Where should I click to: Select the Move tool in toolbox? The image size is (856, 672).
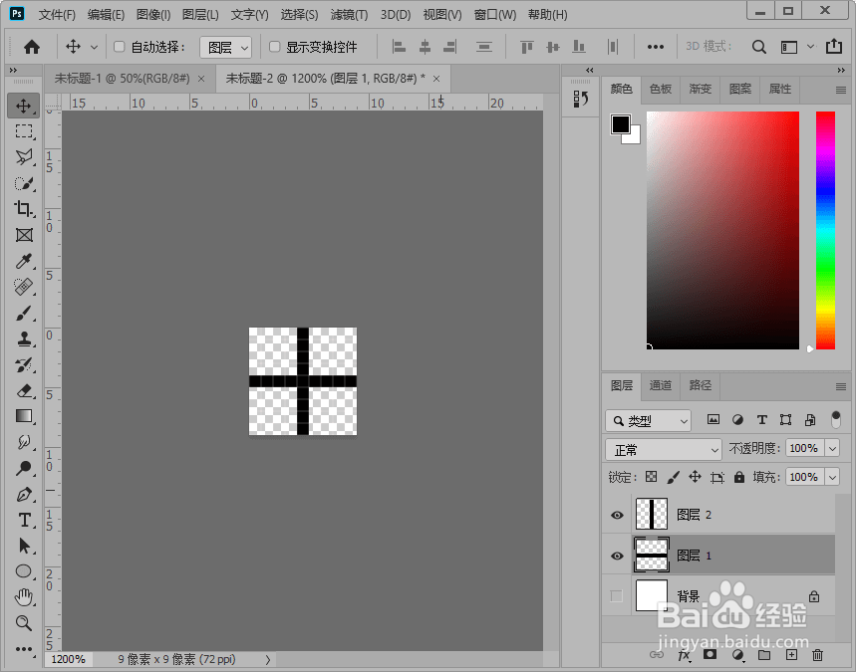tap(24, 106)
